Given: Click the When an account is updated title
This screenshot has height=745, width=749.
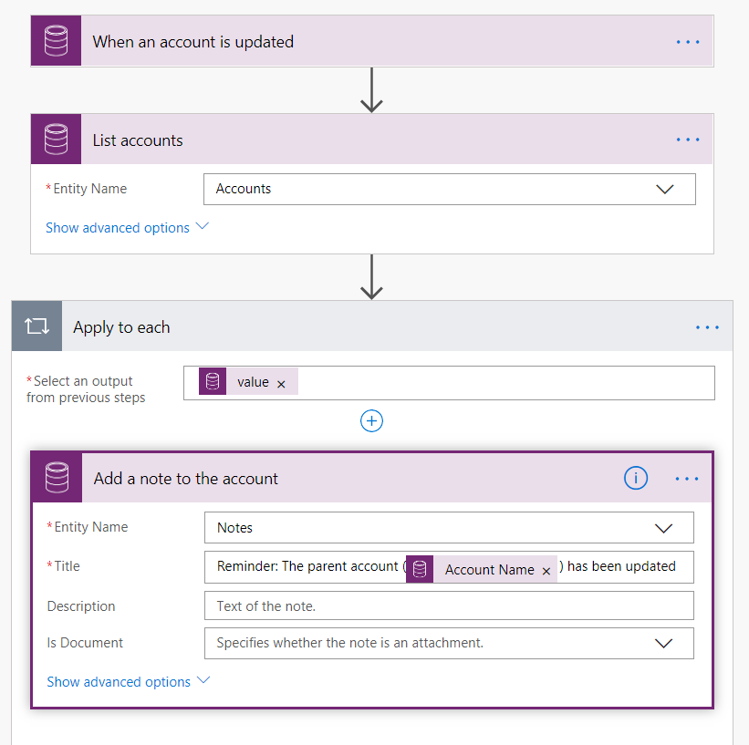Looking at the screenshot, I should tap(193, 42).
